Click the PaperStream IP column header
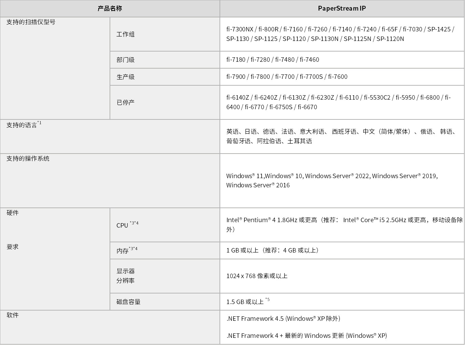 point(342,9)
